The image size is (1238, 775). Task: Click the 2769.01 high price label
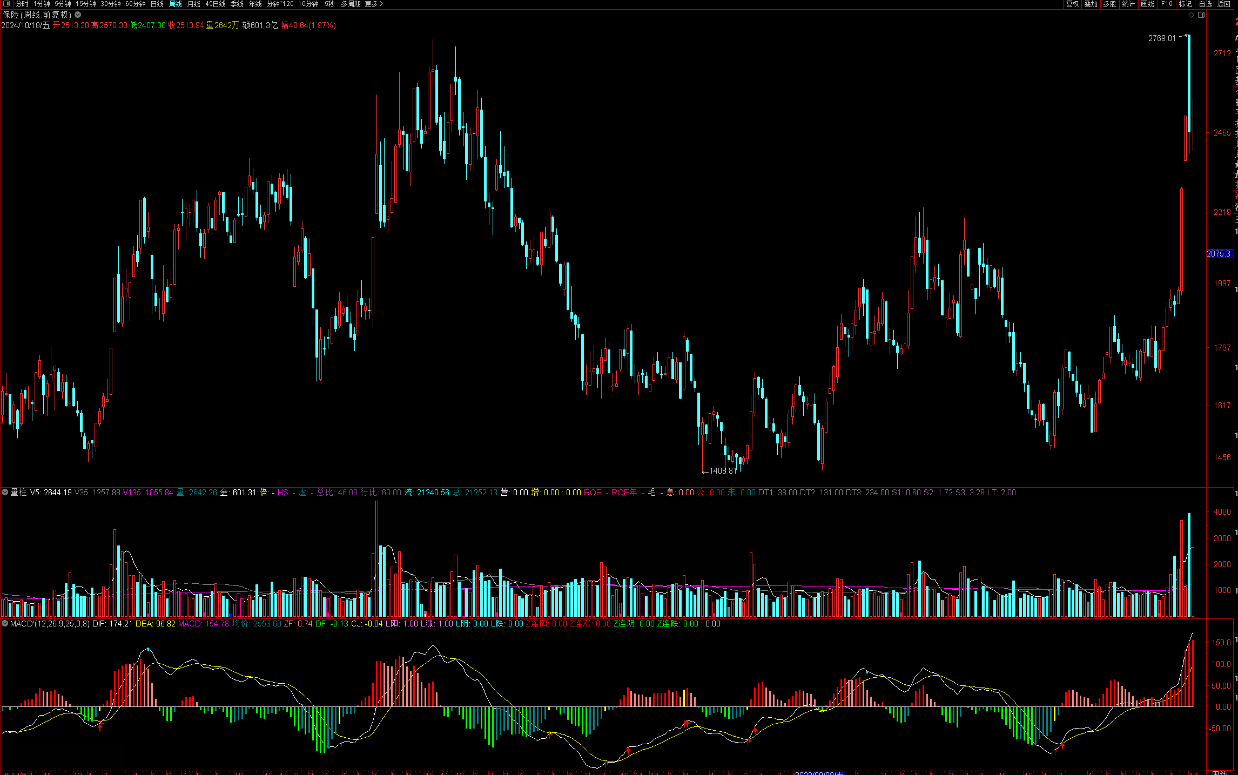pyautogui.click(x=1161, y=38)
